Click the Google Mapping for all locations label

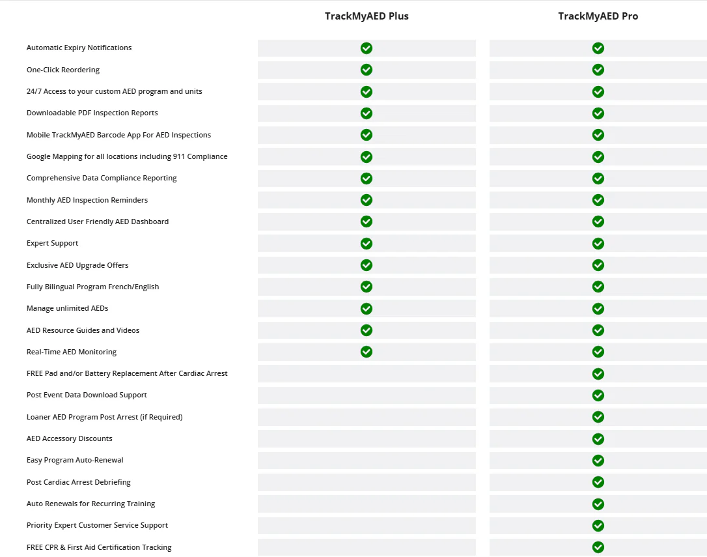click(x=127, y=156)
